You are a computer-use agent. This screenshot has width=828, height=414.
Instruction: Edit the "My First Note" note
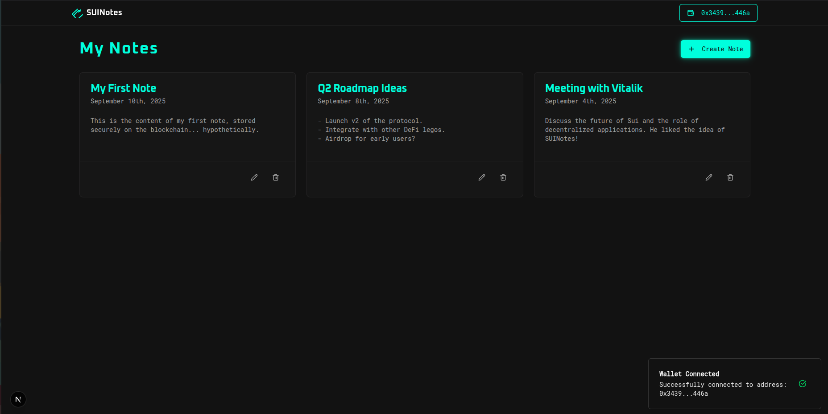coord(254,177)
